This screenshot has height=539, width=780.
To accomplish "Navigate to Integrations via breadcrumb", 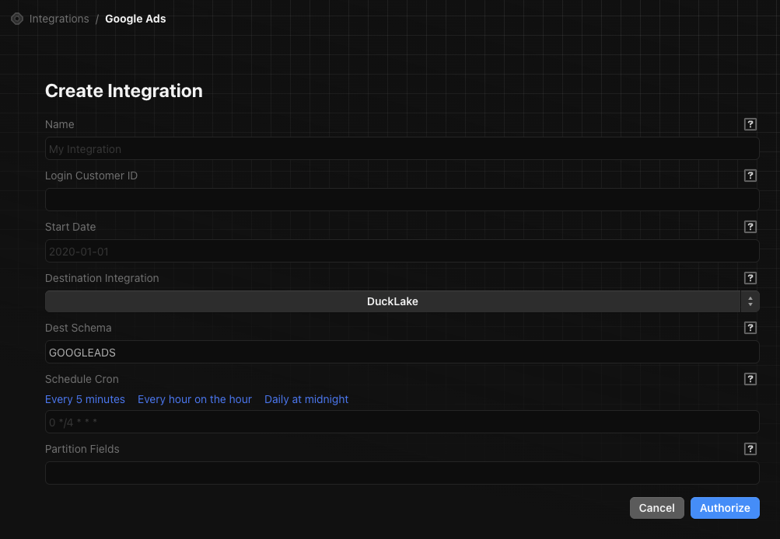I will coord(59,19).
